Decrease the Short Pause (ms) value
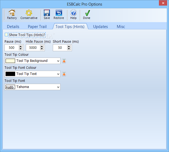 coord(69,49)
